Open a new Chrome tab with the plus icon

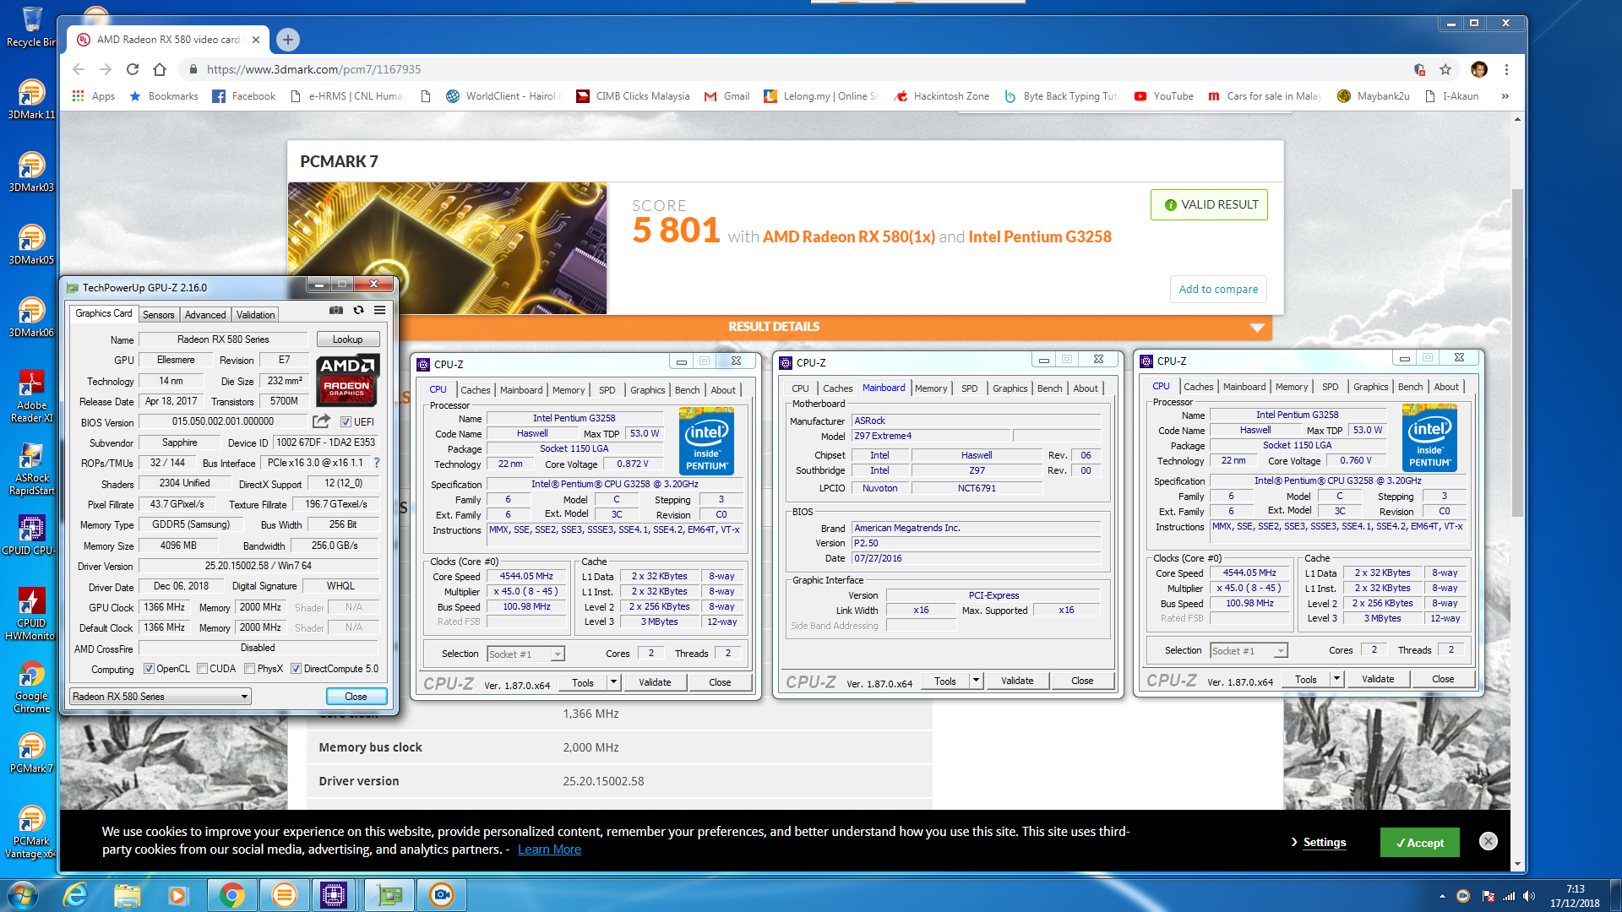point(288,40)
